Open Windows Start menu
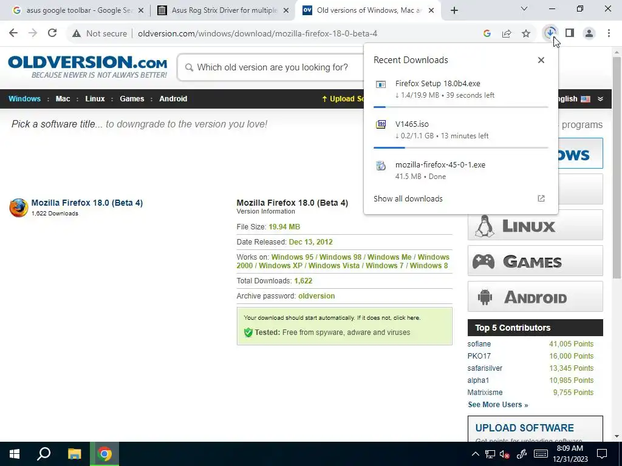 [15, 454]
